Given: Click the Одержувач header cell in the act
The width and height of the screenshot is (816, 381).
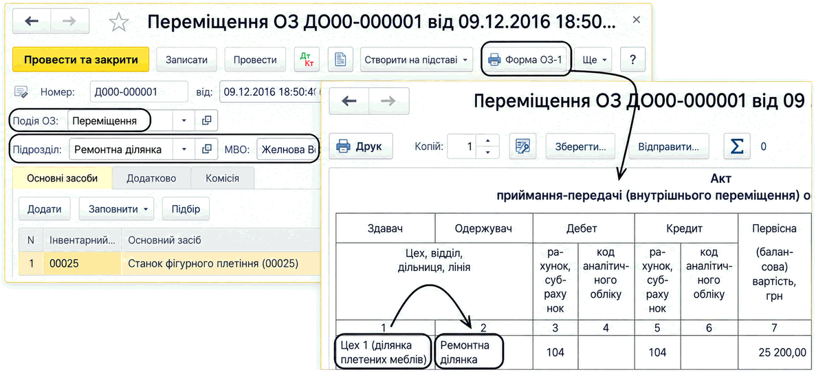Looking at the screenshot, I should (x=484, y=228).
